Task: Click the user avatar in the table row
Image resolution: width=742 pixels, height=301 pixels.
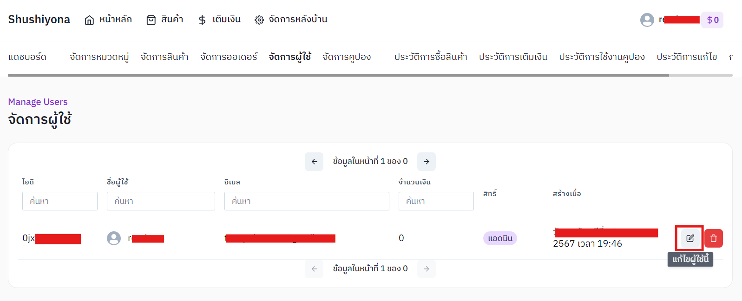Action: coord(114,238)
